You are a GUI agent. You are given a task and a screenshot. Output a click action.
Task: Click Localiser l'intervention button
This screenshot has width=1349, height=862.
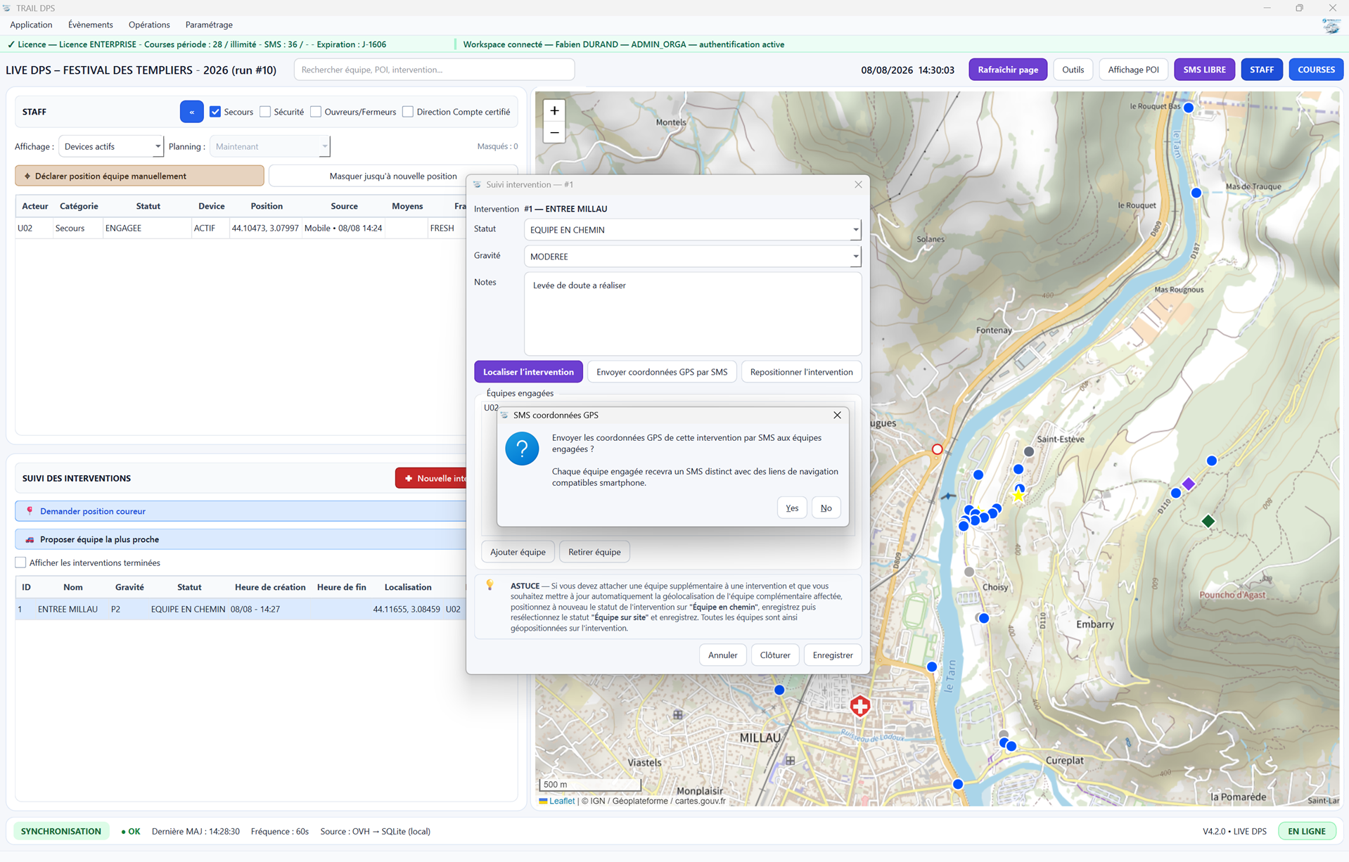(528, 372)
